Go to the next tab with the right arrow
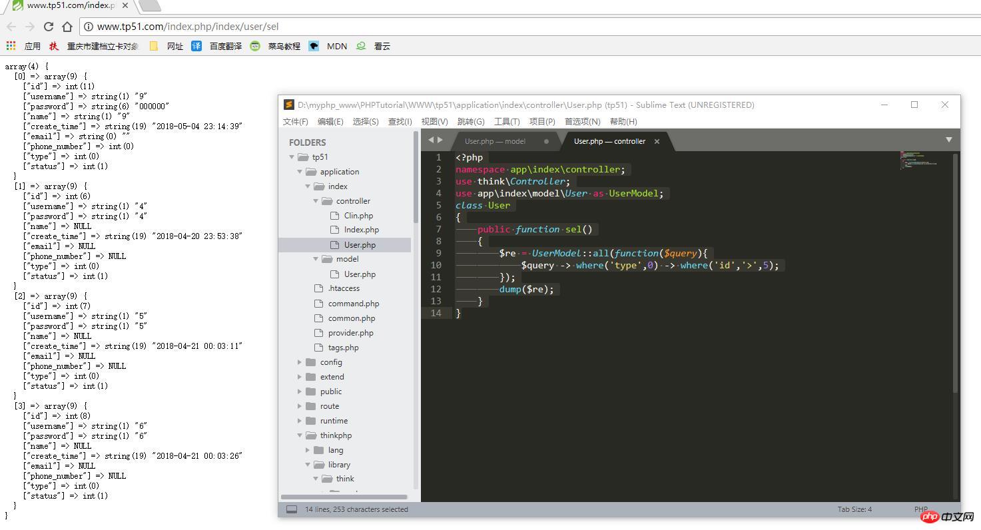 click(440, 140)
